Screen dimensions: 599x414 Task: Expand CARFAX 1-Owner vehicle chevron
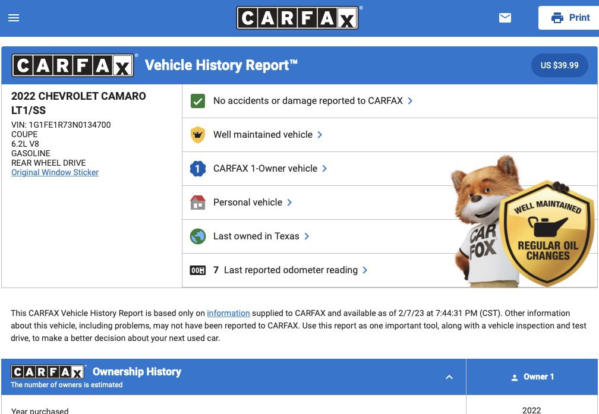(x=324, y=169)
